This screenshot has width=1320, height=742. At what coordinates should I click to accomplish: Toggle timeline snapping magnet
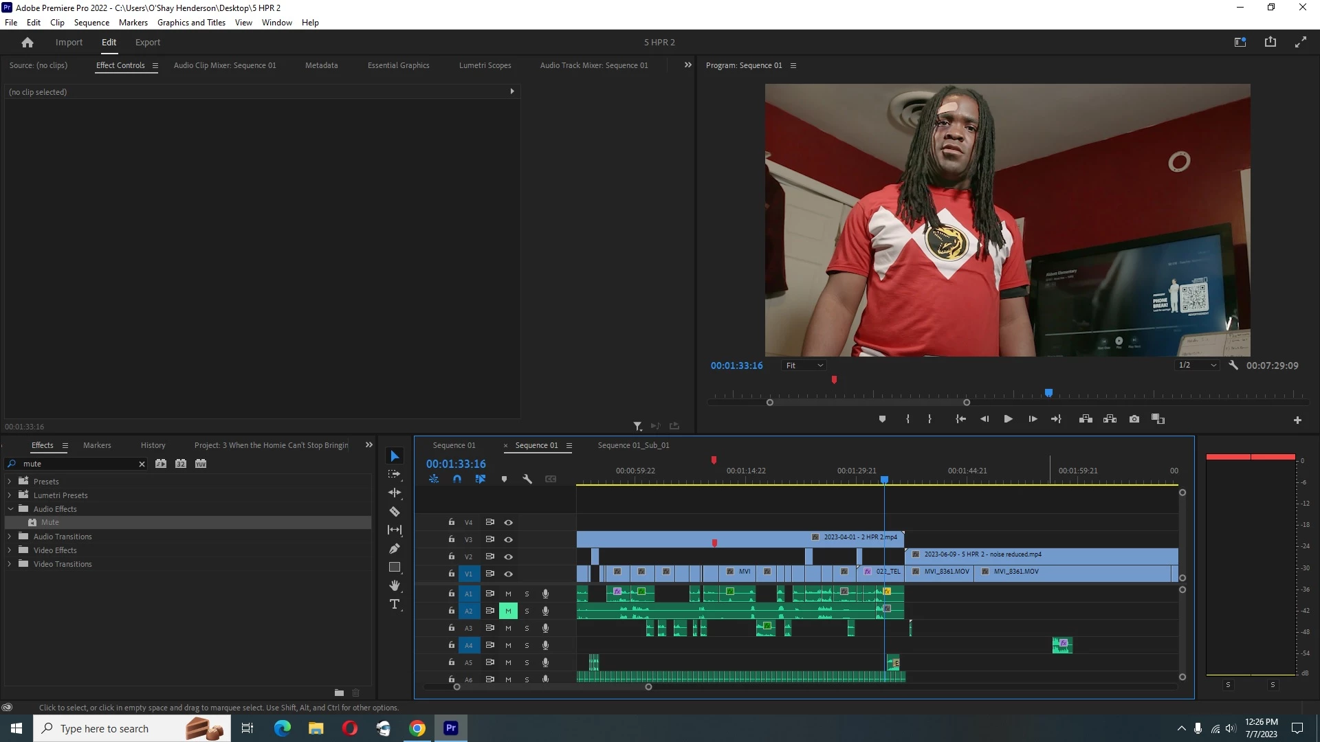(457, 480)
